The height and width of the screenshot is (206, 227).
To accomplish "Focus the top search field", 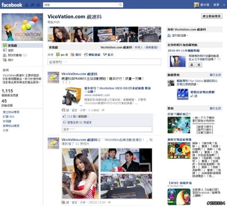I will point(81,5).
